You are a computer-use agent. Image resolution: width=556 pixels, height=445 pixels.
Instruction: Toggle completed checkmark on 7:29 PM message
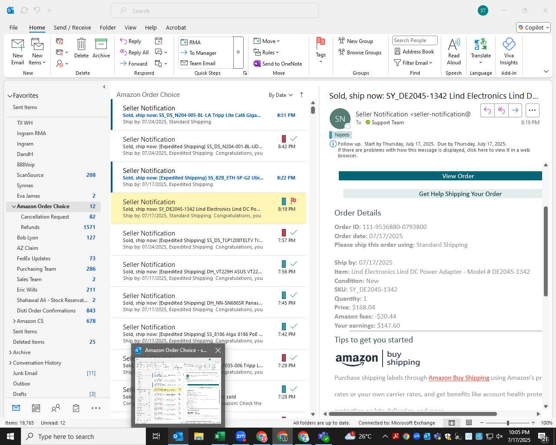coord(294,358)
